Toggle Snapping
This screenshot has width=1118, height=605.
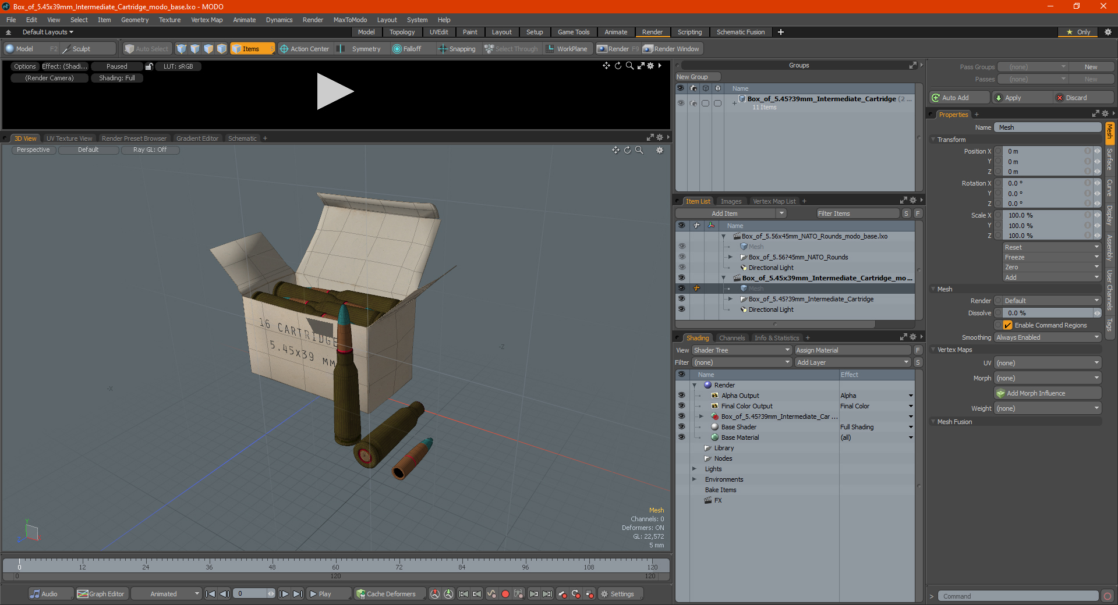pyautogui.click(x=457, y=49)
